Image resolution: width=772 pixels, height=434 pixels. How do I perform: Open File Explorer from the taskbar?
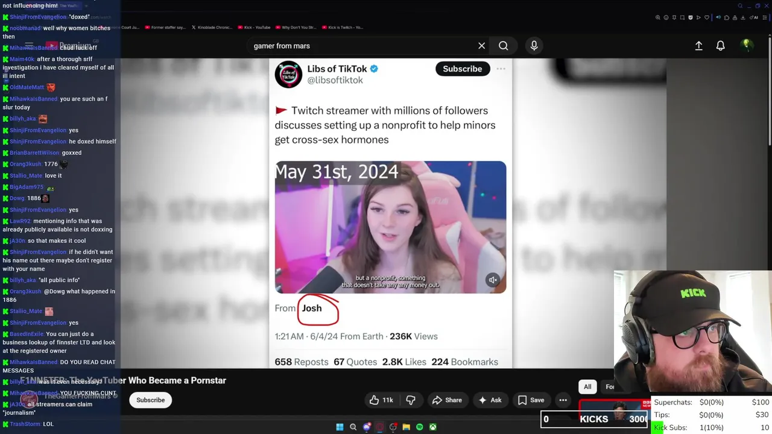[407, 427]
